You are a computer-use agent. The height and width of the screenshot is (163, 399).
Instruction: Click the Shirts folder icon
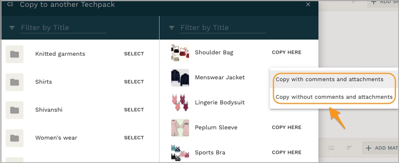(x=15, y=82)
